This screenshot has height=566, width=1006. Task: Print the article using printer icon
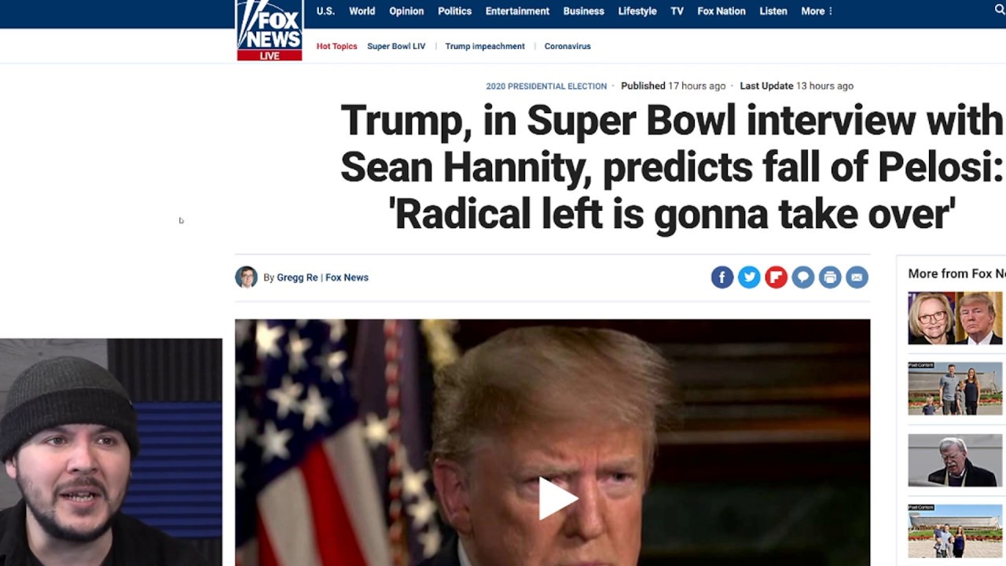(x=830, y=277)
